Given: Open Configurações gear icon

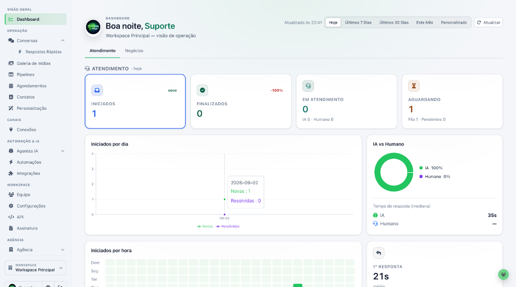Looking at the screenshot, I should 11,206.
